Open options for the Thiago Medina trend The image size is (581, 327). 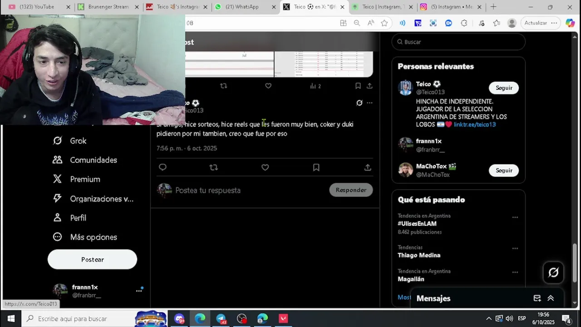tap(515, 248)
